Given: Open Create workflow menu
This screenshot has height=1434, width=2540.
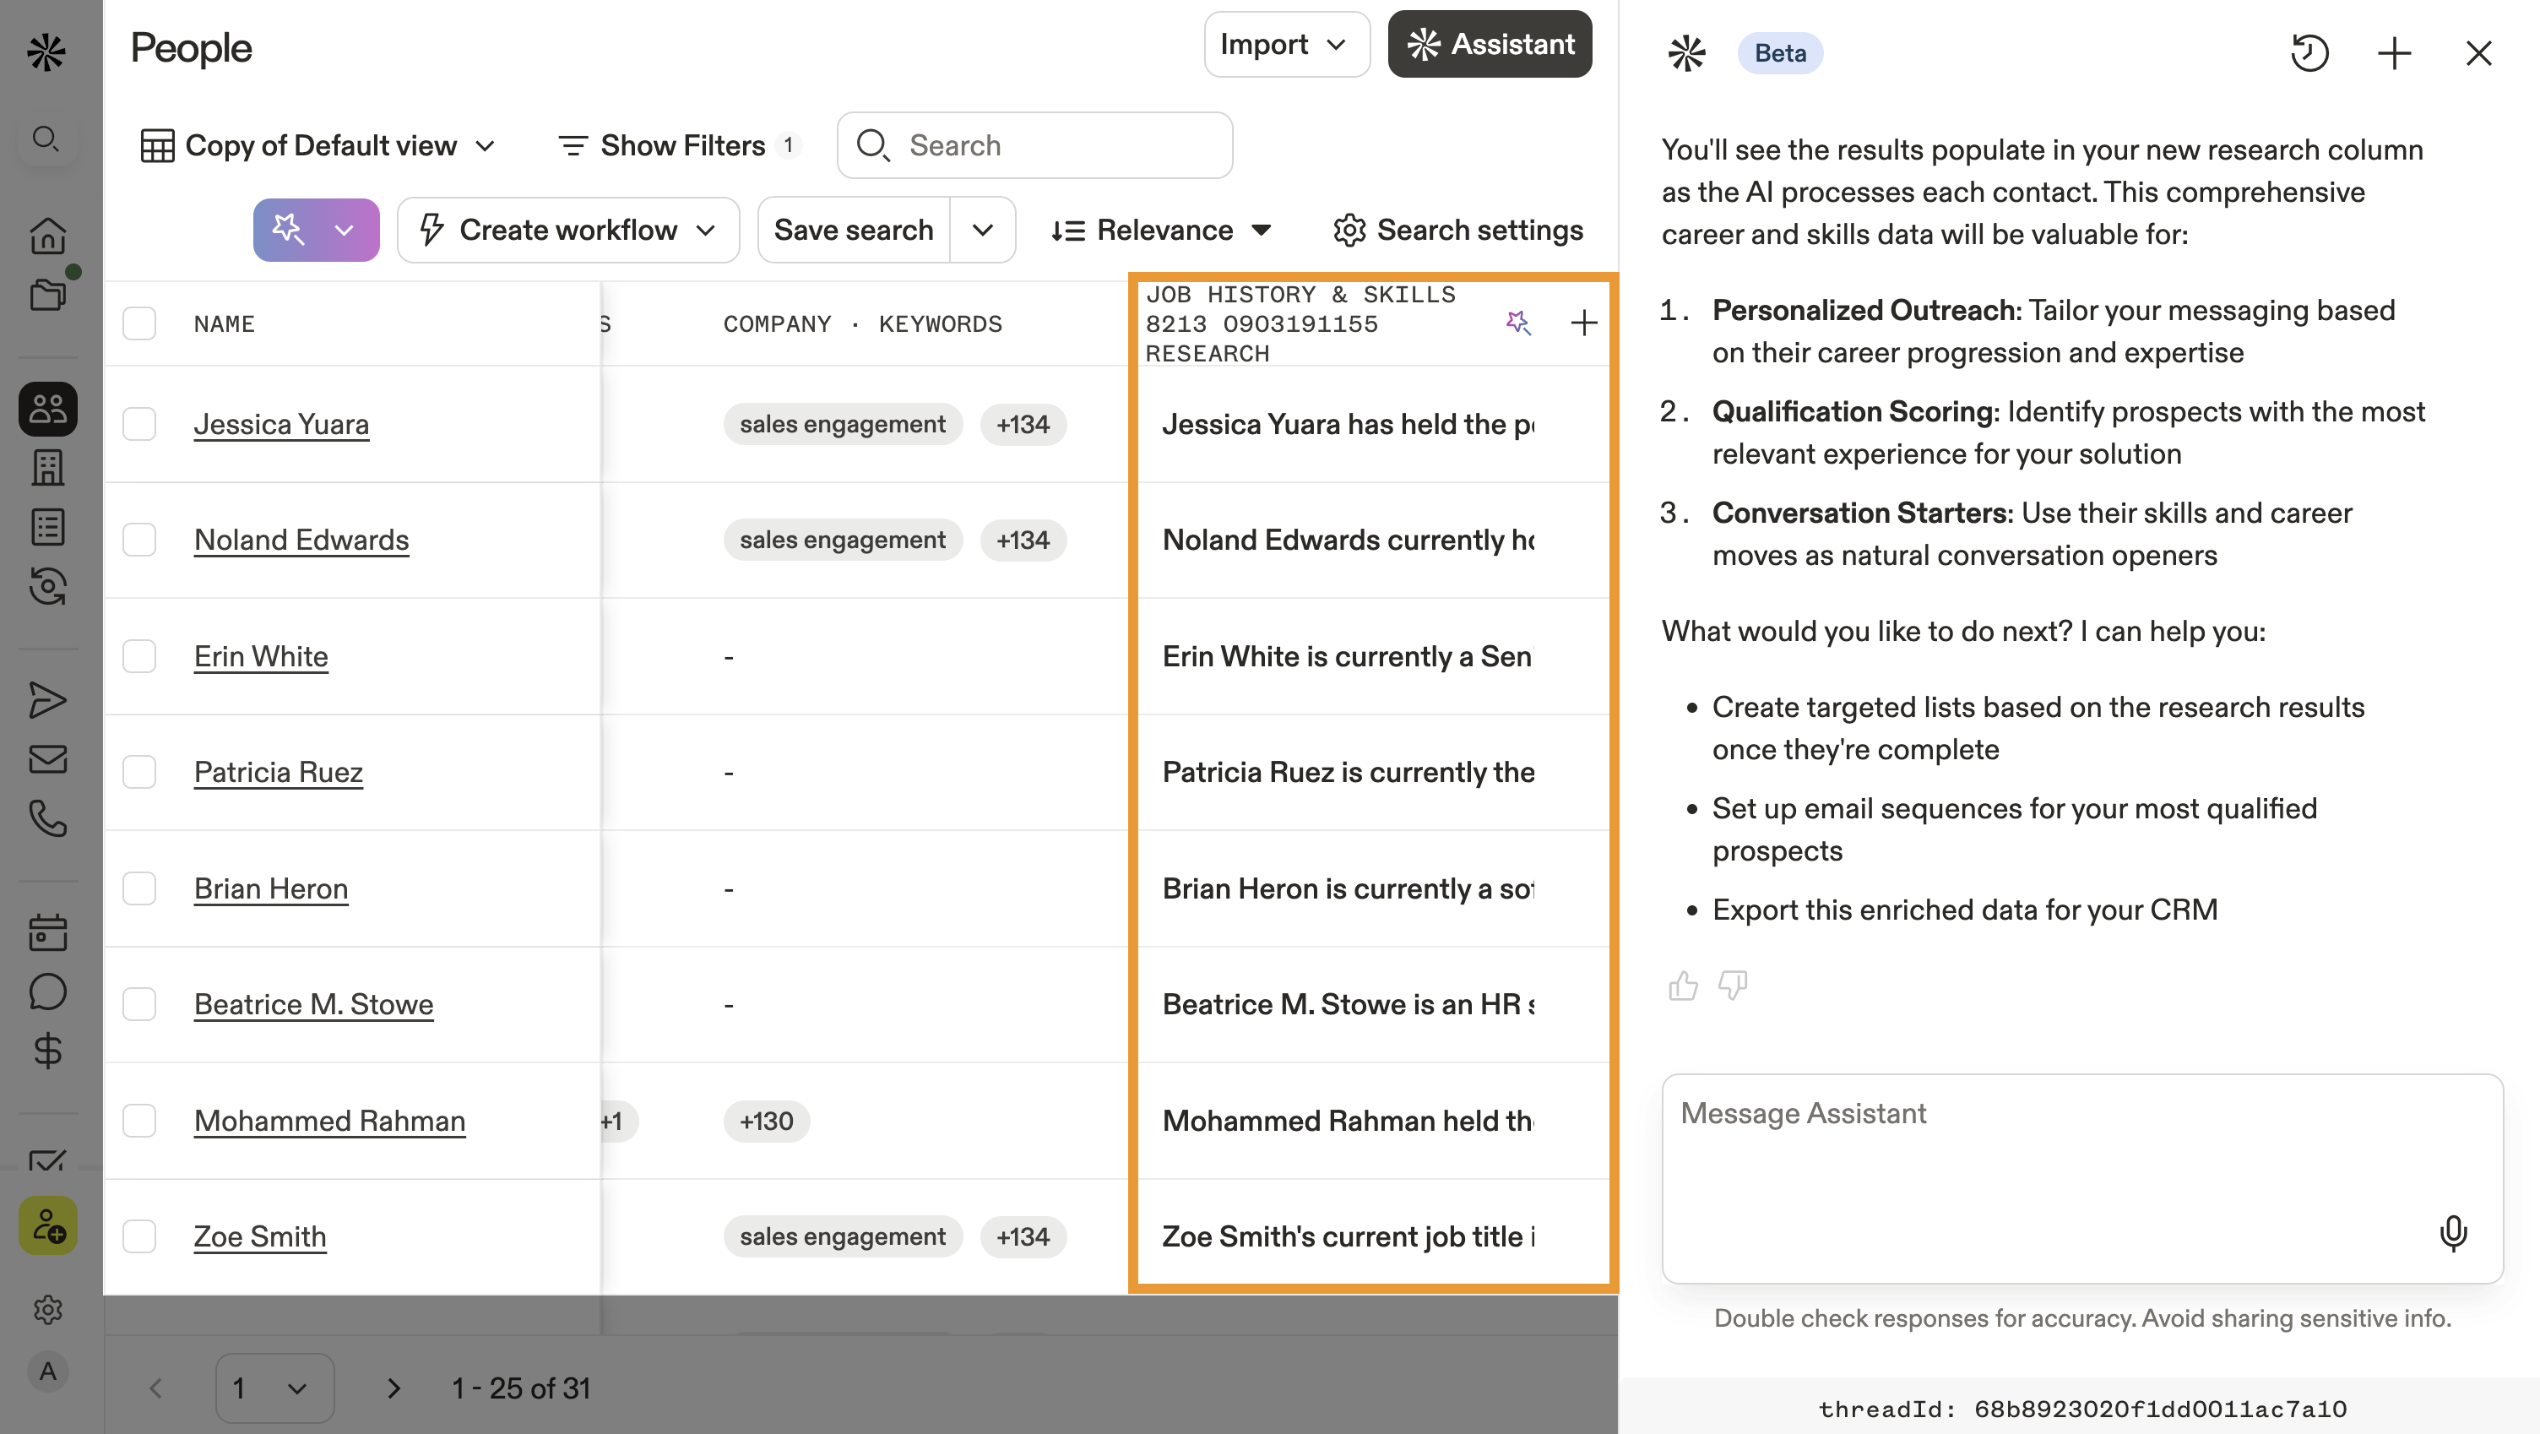Looking at the screenshot, I should pyautogui.click(x=568, y=230).
